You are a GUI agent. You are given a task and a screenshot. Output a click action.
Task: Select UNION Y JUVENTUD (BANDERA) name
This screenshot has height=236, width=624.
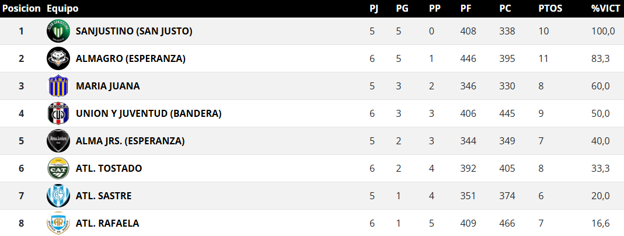click(148, 113)
